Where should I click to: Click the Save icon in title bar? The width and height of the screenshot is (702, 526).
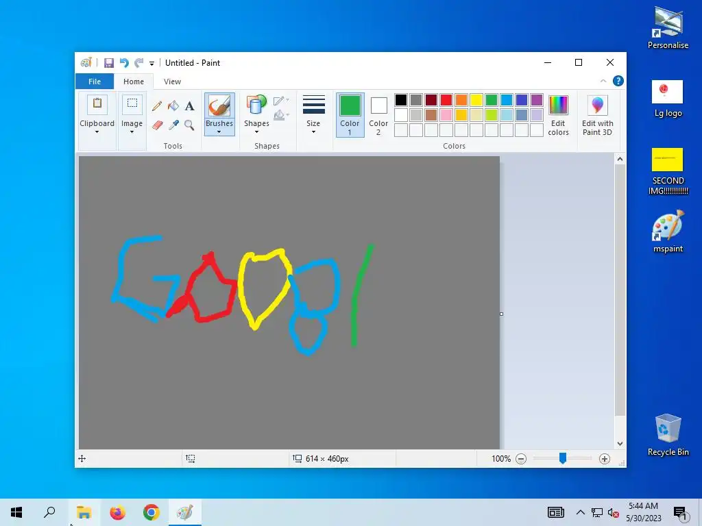click(109, 63)
